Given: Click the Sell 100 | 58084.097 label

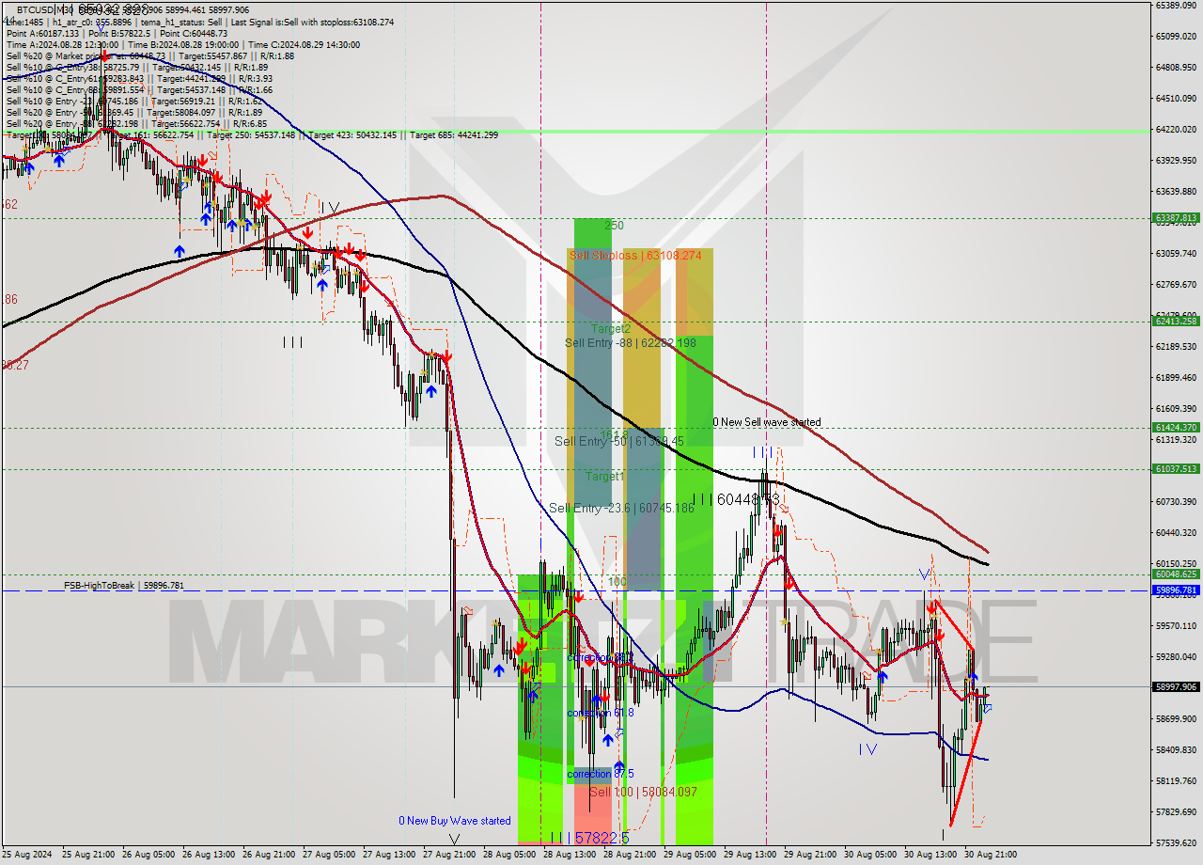Looking at the screenshot, I should (644, 793).
